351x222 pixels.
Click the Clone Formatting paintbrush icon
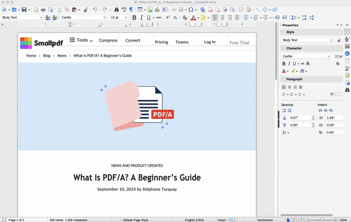coord(86,10)
